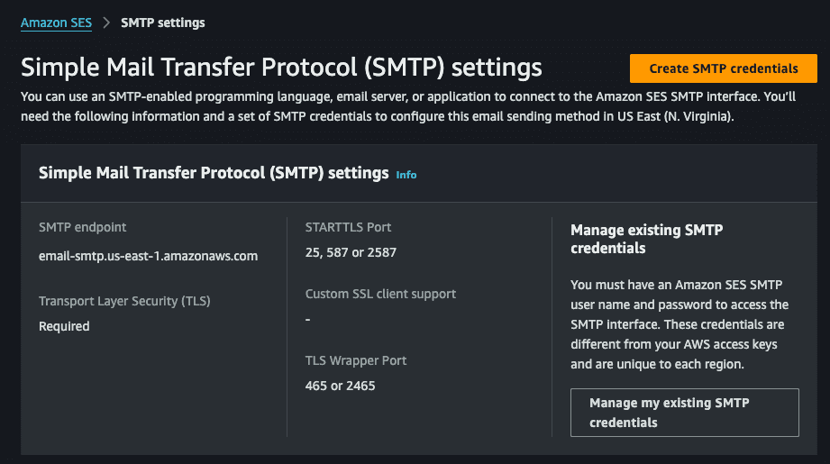The image size is (830, 464).
Task: Open the Amazon SES breadcrumb link
Action: click(56, 23)
